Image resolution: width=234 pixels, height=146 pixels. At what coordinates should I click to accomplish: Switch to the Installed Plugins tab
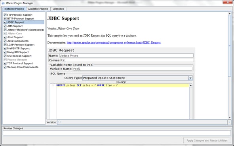(14, 9)
